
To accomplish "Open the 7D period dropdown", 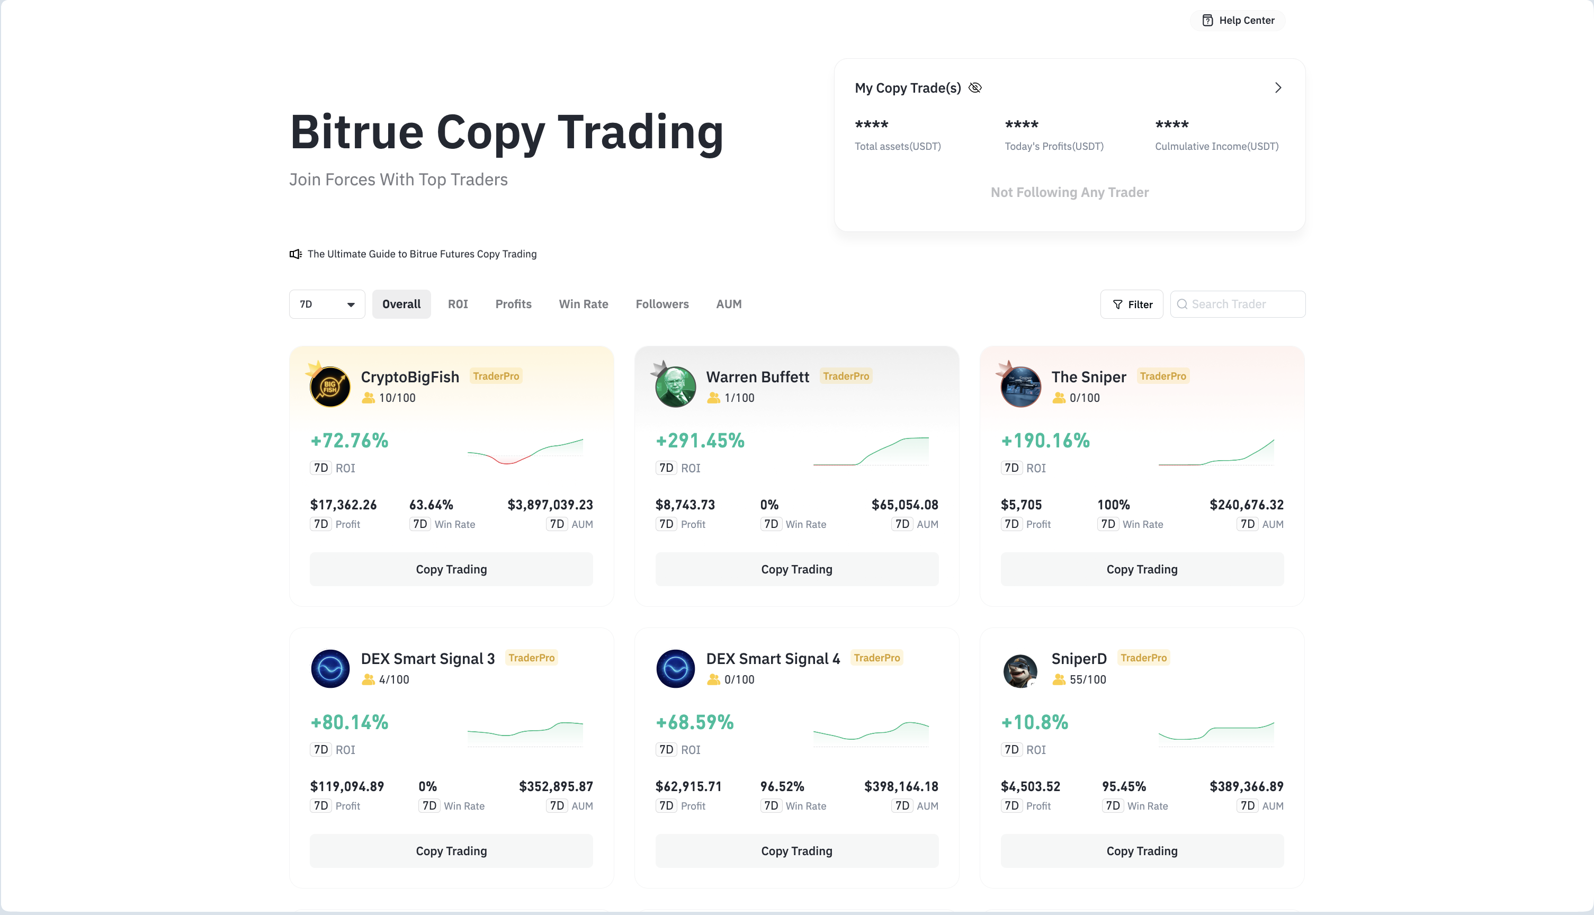I will 327,304.
